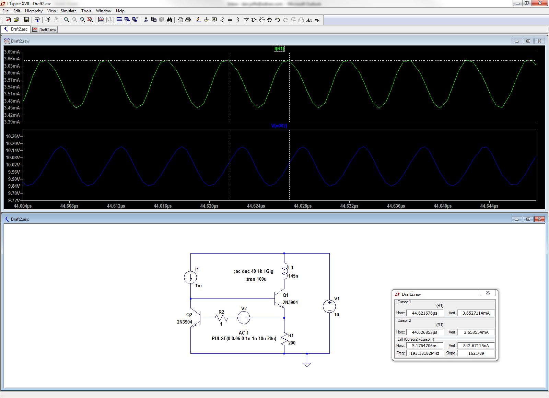Select the SPICE directive (.op) tool
This screenshot has width=549, height=398.
pyautogui.click(x=317, y=20)
